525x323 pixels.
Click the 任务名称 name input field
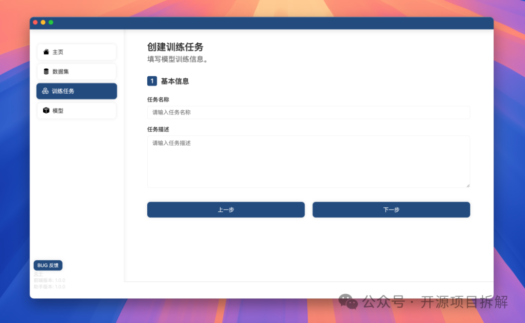click(309, 112)
